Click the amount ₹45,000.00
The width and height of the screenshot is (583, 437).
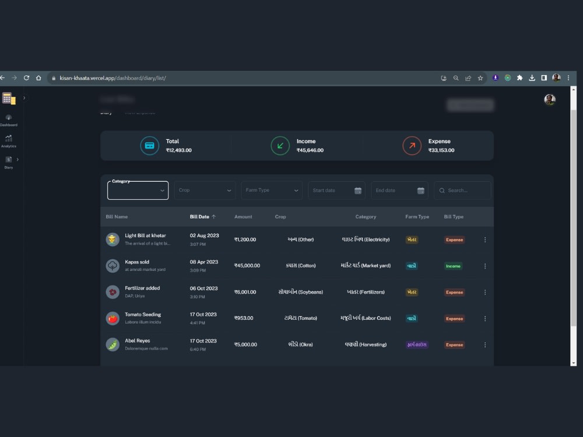[x=247, y=266]
